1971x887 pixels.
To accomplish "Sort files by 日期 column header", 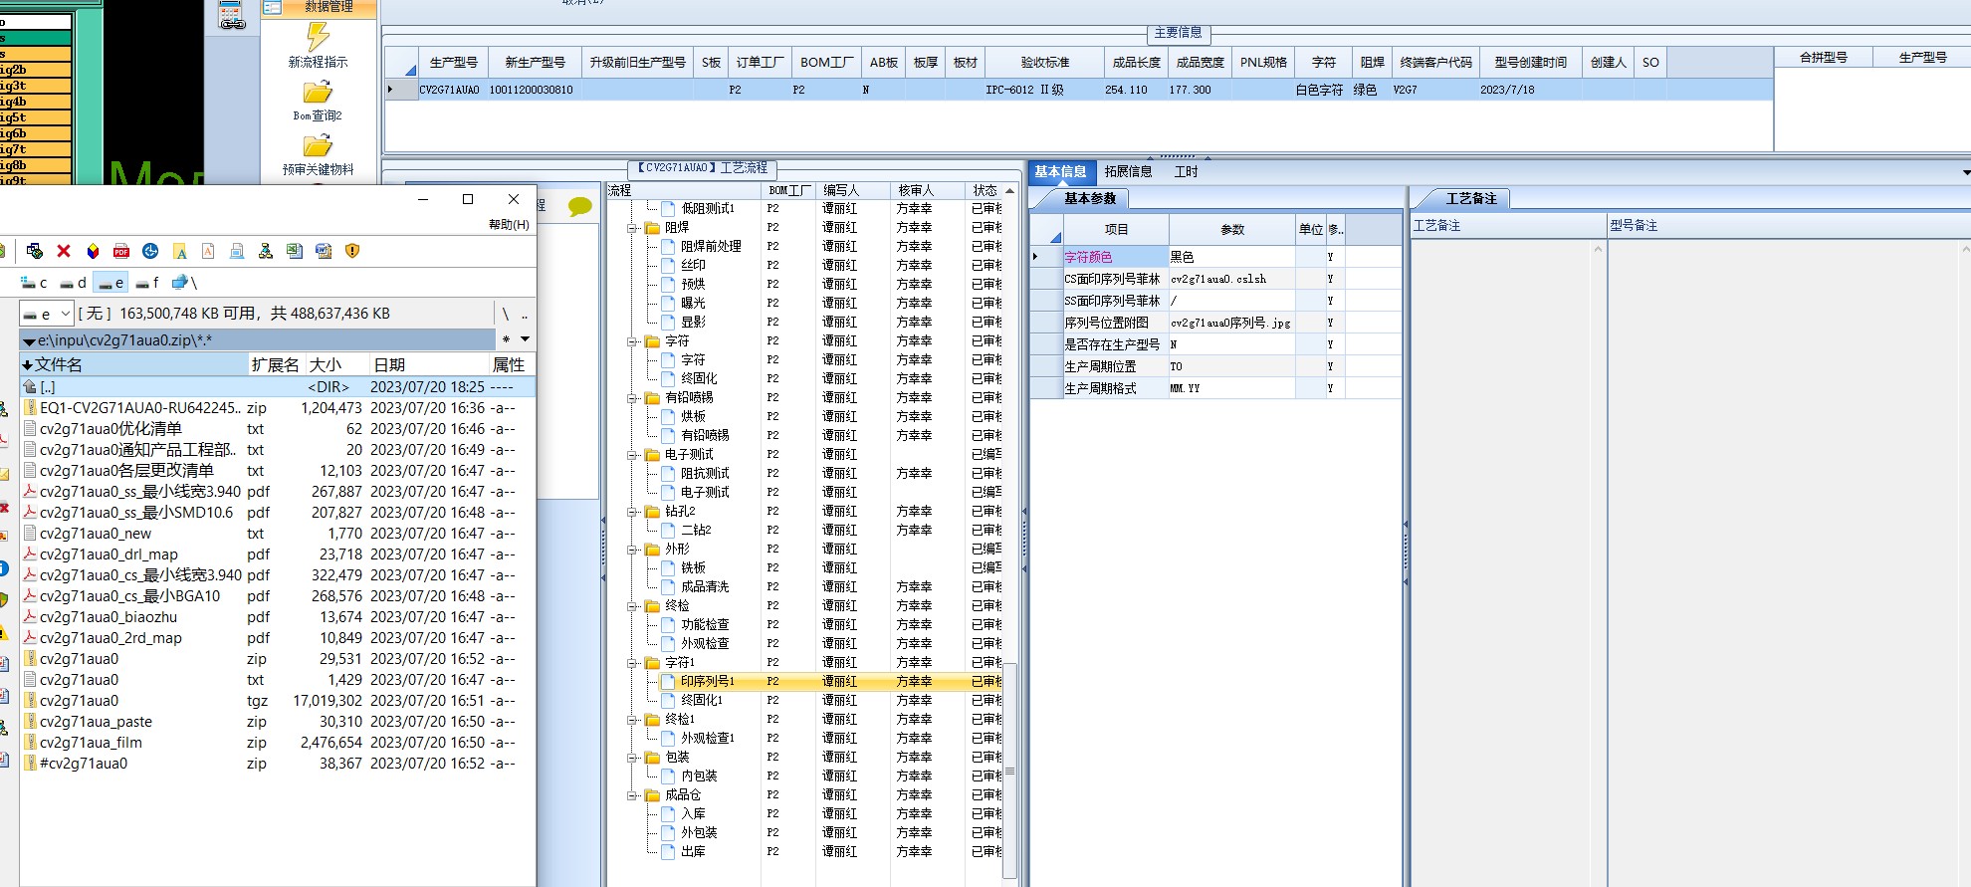I will point(428,364).
